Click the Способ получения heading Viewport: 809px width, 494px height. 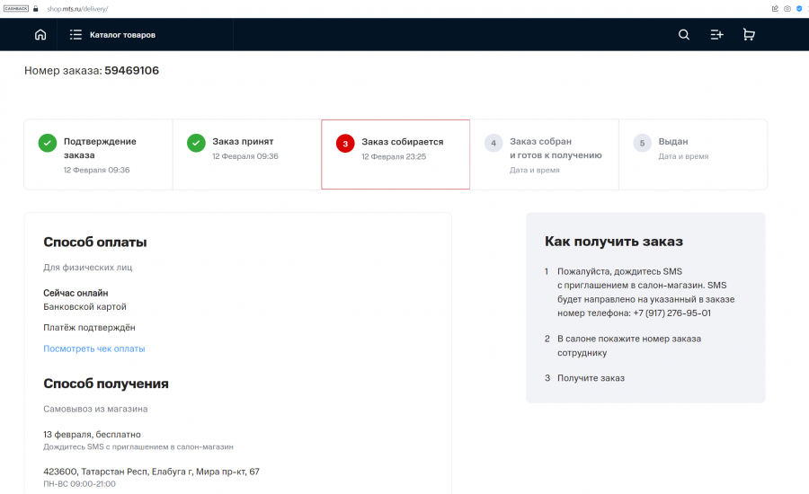106,384
